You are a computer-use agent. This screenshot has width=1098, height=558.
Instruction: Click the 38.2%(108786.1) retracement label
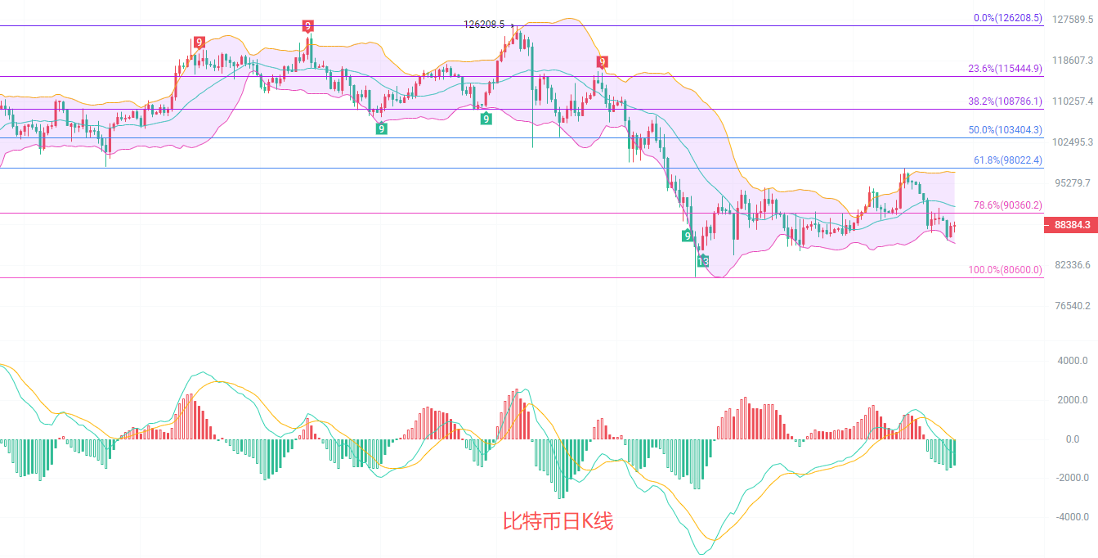coord(1005,101)
